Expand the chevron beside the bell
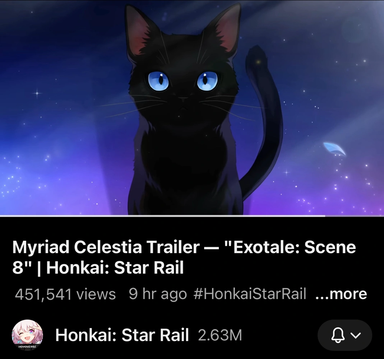This screenshot has width=384, height=359. [356, 335]
